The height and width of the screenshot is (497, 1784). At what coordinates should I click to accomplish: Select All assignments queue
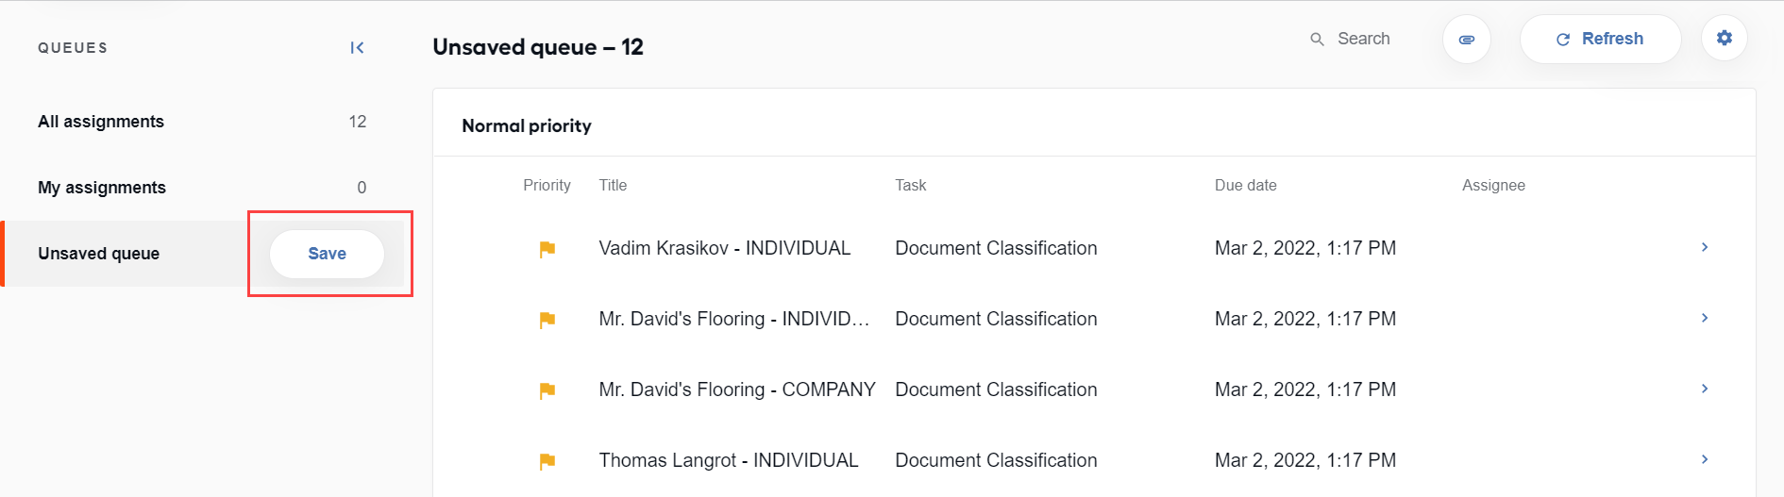[202, 122]
